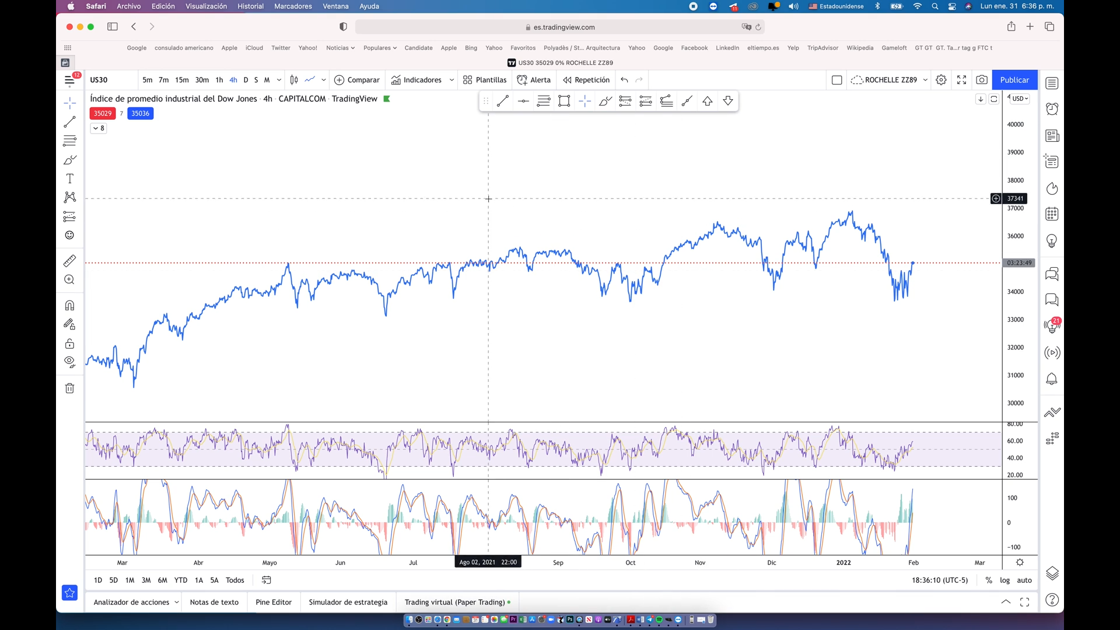Click the Publicar button

[1014, 80]
